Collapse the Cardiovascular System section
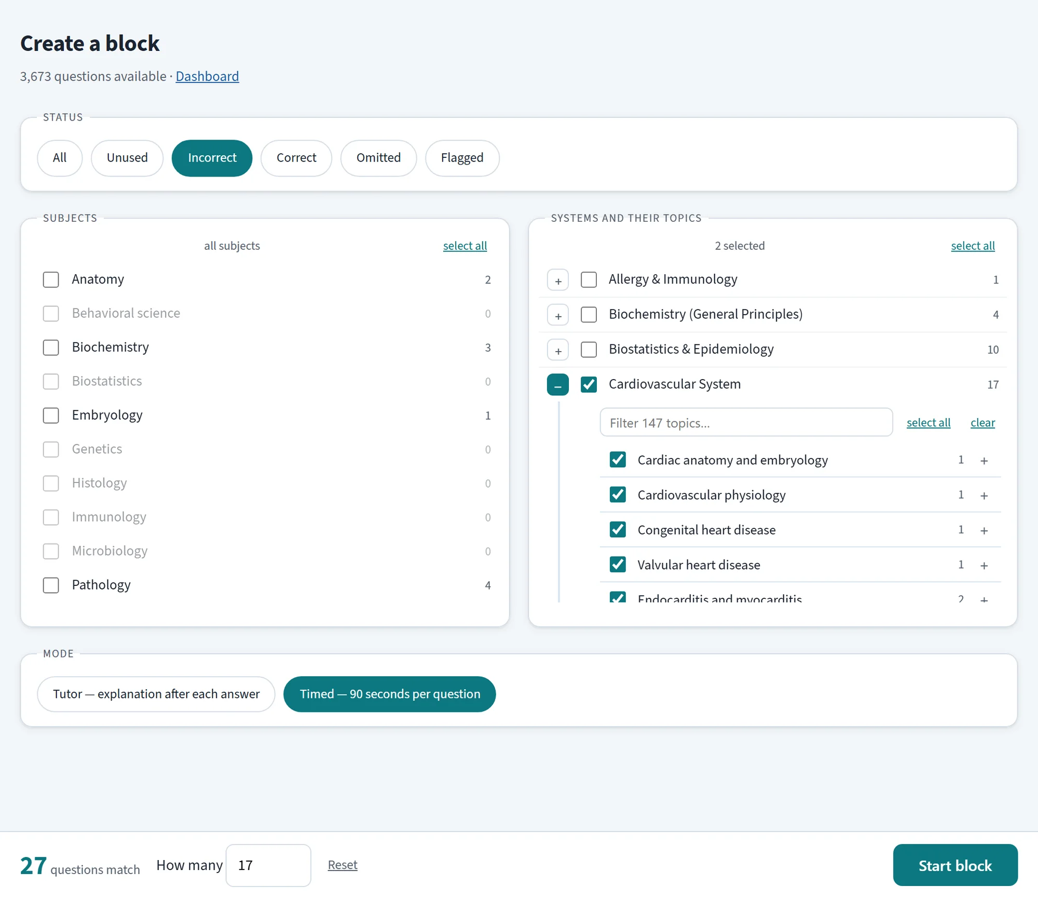The height and width of the screenshot is (899, 1038). coord(558,385)
